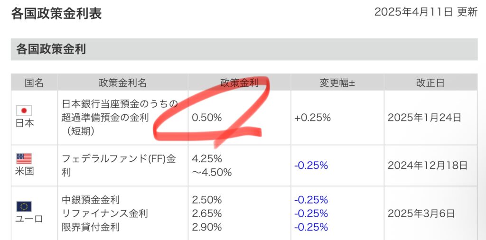Screen dimensions: 486x240
Task: Click the 4.25%〜4.50% US rate cell
Action: [x=212, y=166]
